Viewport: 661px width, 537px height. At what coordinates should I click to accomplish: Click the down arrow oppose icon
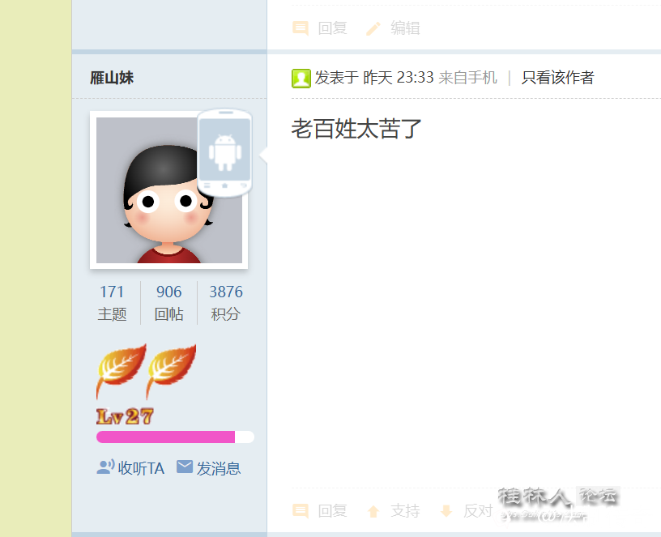[x=446, y=511]
